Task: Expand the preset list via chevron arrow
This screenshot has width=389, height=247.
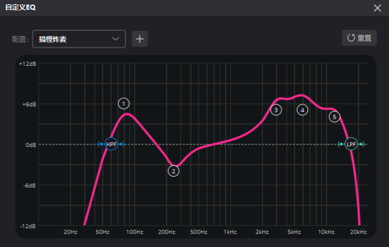Action: pos(116,39)
